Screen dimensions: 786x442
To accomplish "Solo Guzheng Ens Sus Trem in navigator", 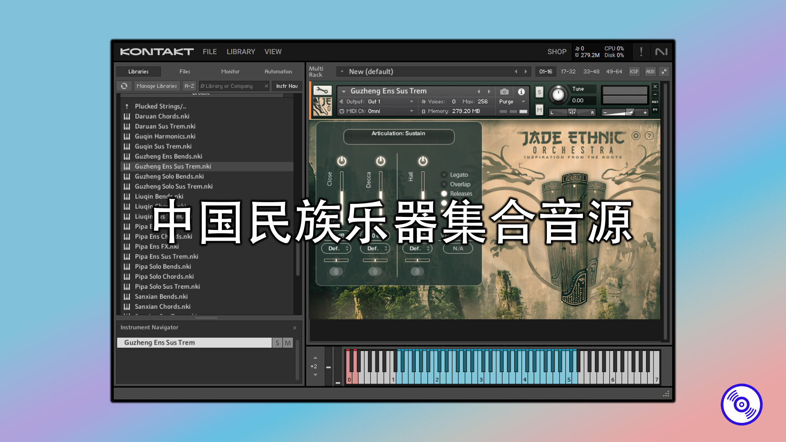I will click(x=277, y=343).
